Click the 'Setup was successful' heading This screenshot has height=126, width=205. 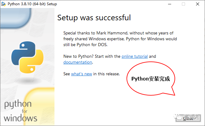(x=94, y=18)
